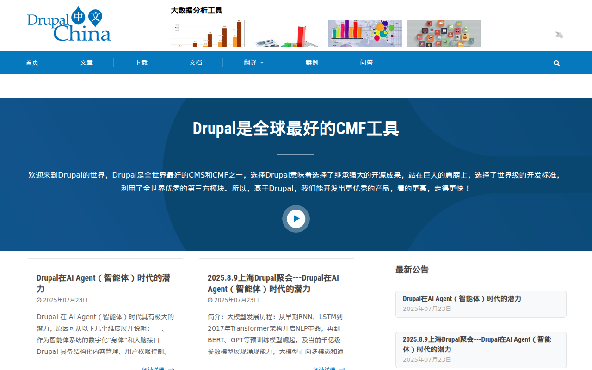Open the 案例 menu item
This screenshot has height=370, width=592.
312,62
